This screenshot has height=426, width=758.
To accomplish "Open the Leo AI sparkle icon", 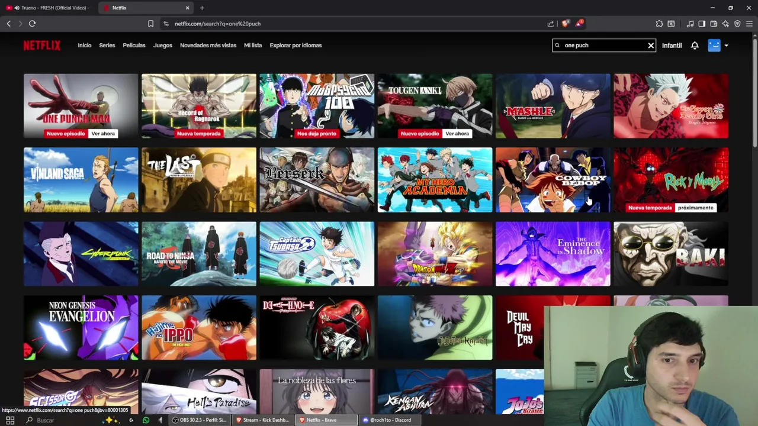I will pos(725,24).
